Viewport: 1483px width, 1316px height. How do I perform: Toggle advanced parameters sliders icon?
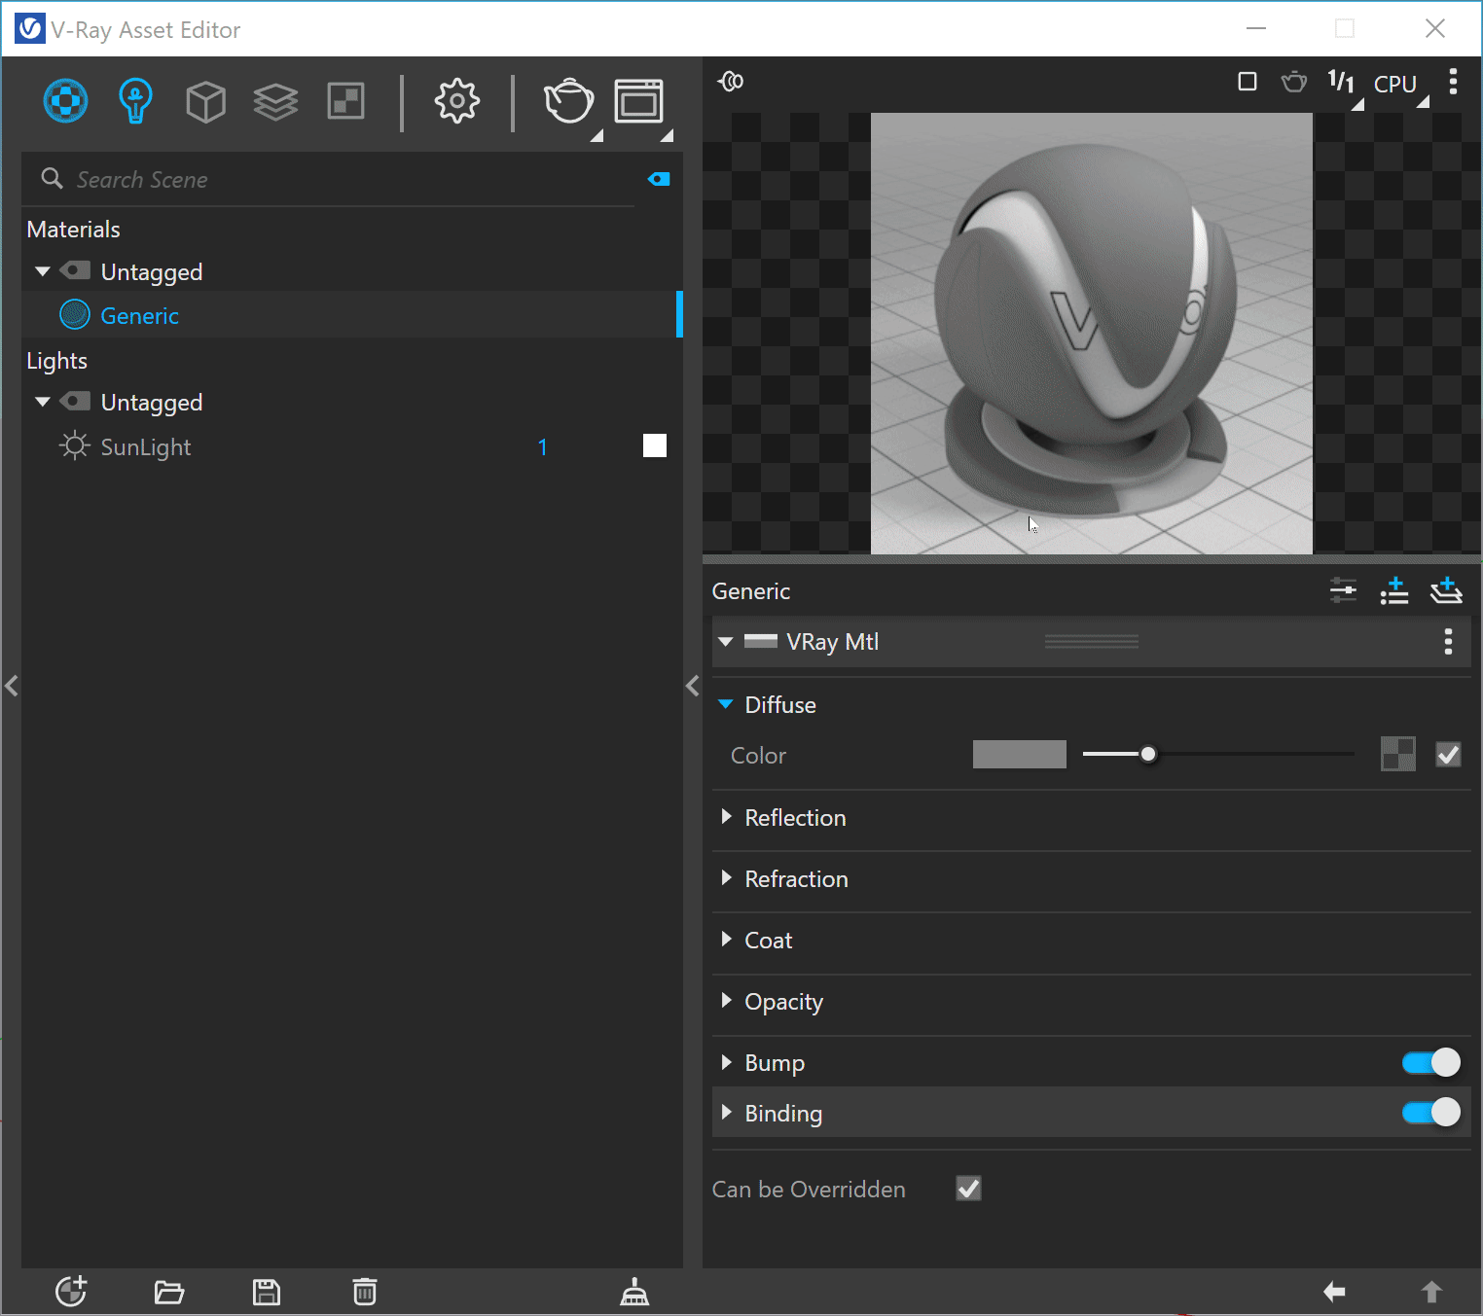[1343, 590]
